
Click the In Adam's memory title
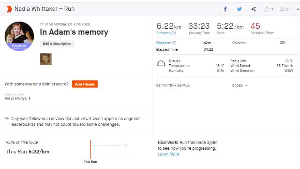74,32
